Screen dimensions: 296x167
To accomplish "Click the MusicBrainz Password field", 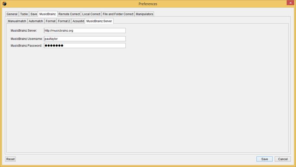I will pos(85,45).
